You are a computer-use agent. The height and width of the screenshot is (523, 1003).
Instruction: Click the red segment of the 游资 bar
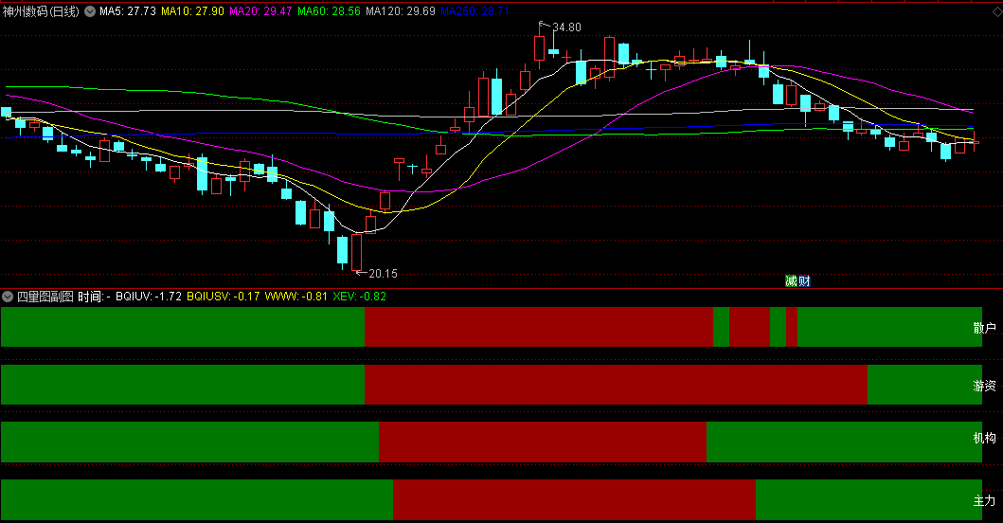click(x=616, y=385)
